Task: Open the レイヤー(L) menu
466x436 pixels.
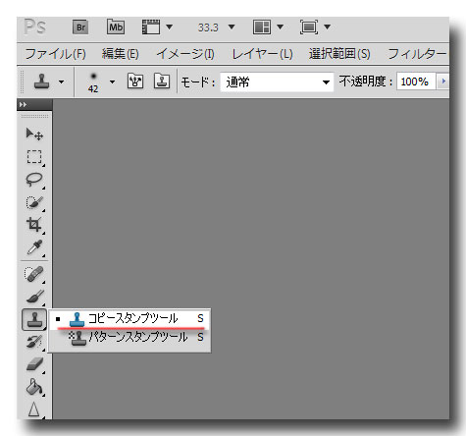Action: click(x=262, y=54)
